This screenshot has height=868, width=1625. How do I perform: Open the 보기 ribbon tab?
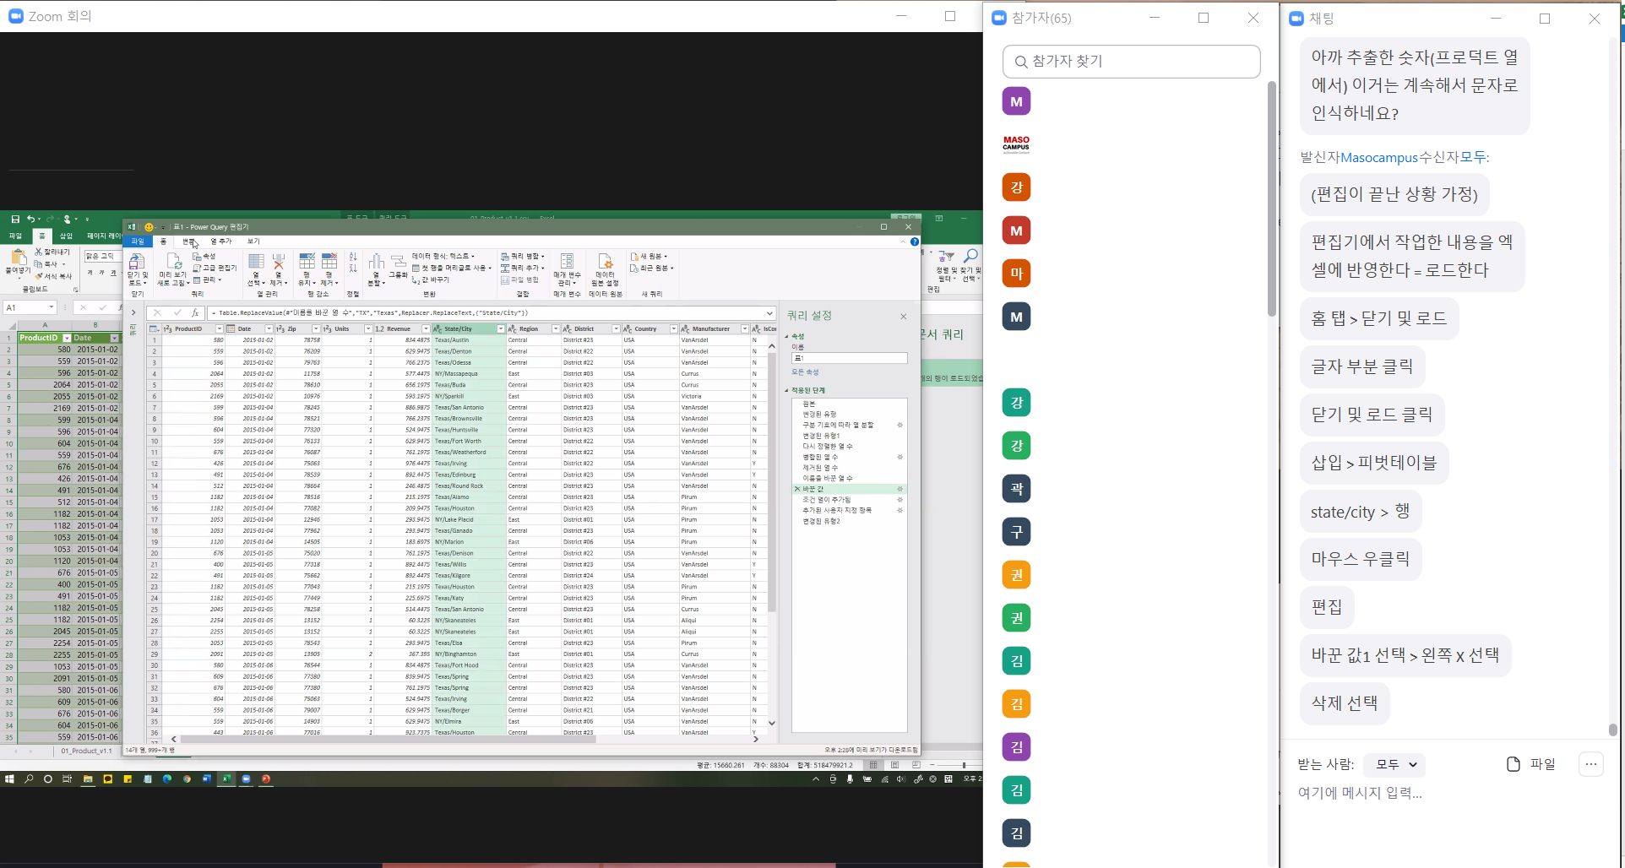[x=253, y=241]
